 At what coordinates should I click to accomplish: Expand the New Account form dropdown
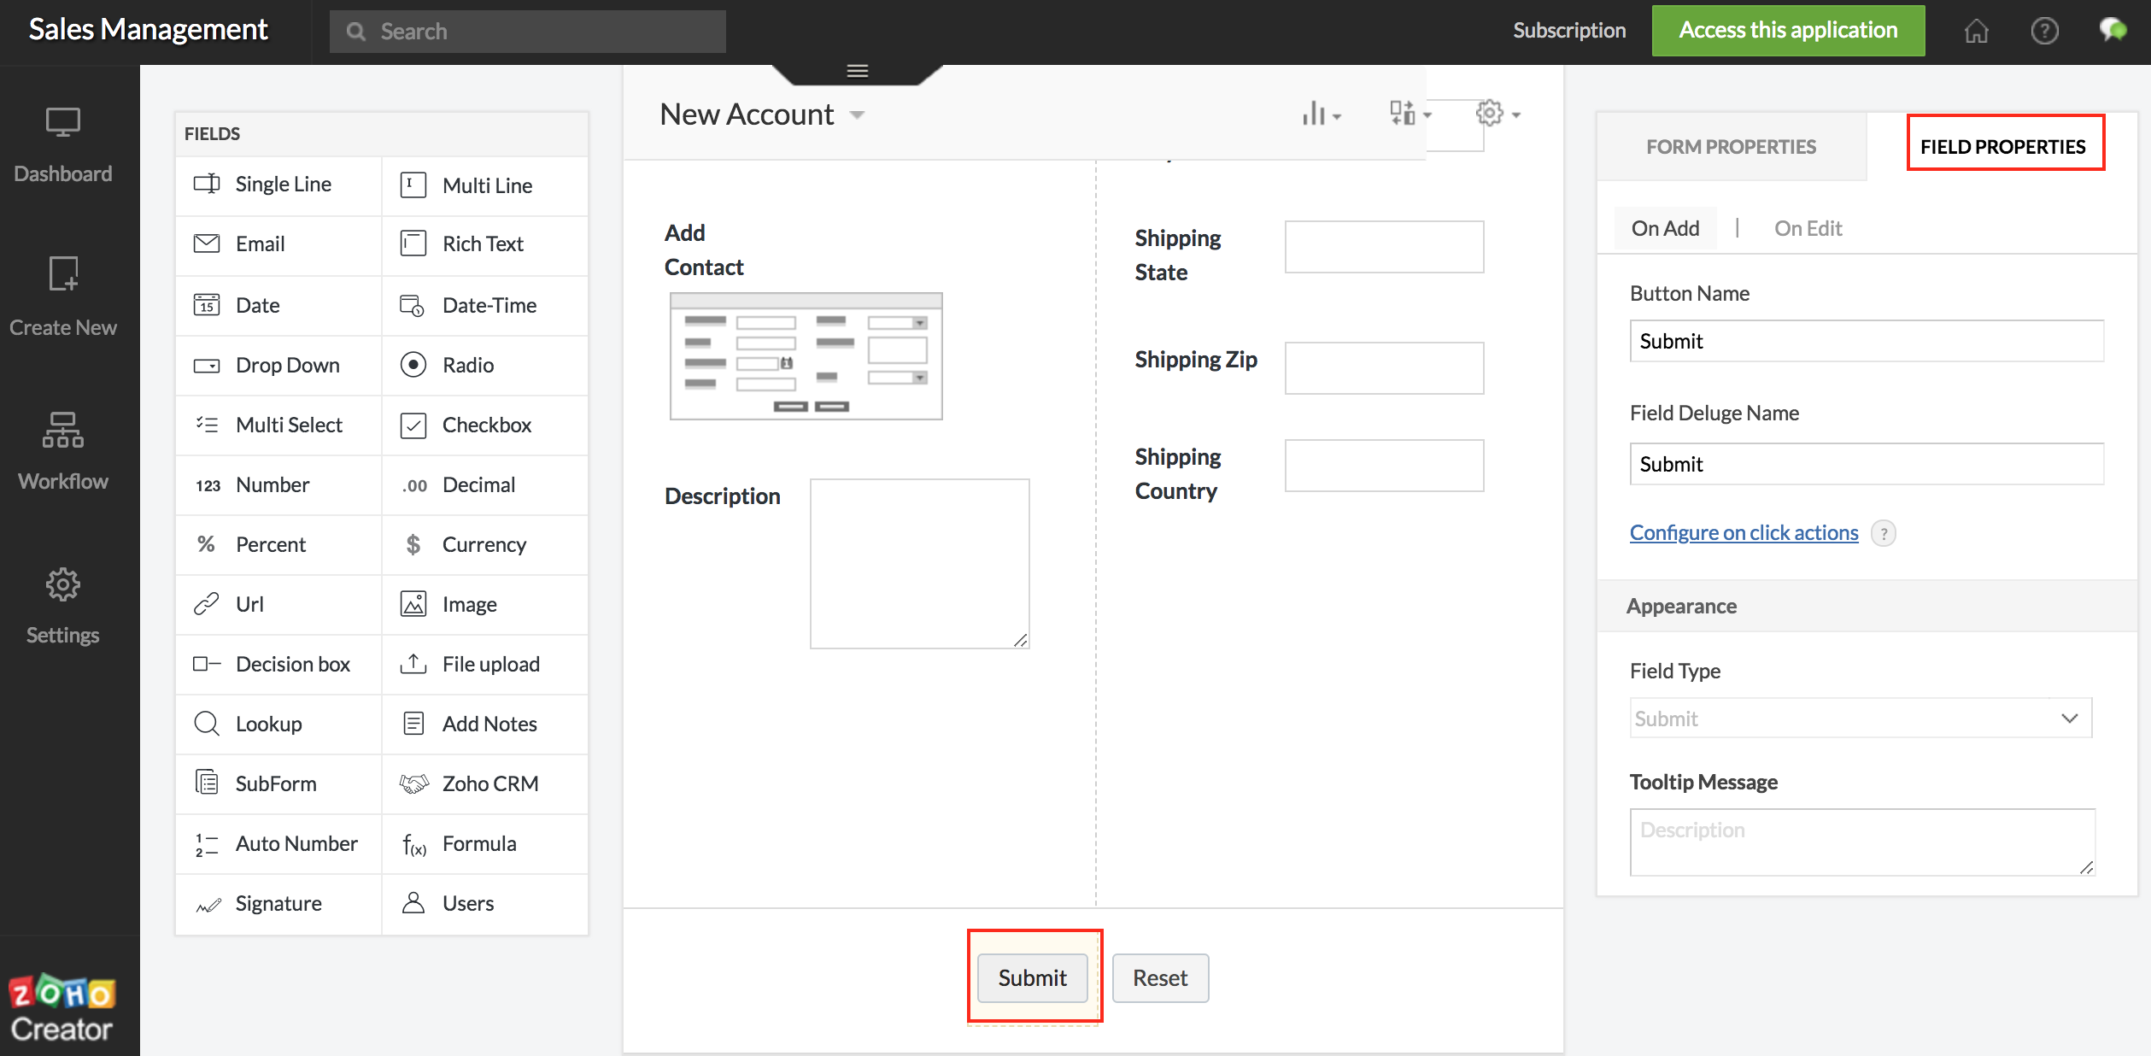pos(858,114)
